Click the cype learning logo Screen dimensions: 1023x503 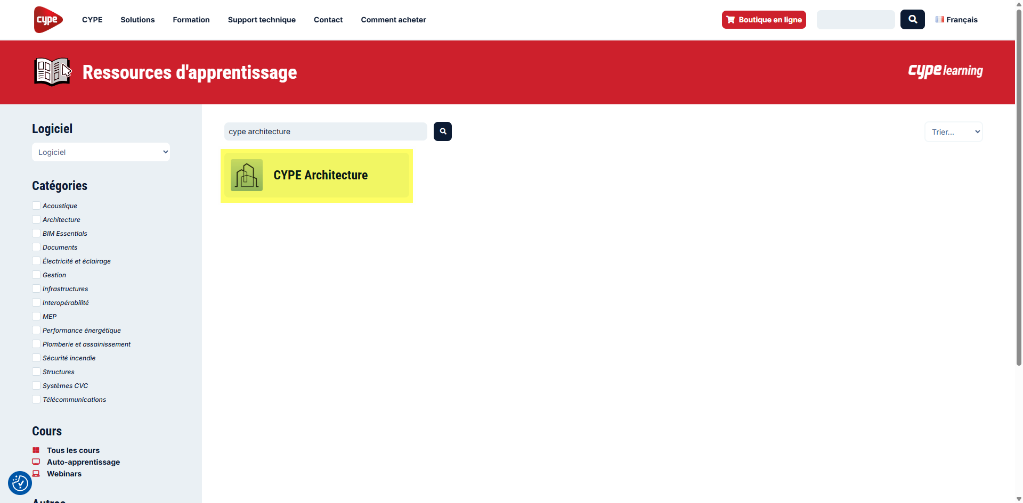(945, 71)
